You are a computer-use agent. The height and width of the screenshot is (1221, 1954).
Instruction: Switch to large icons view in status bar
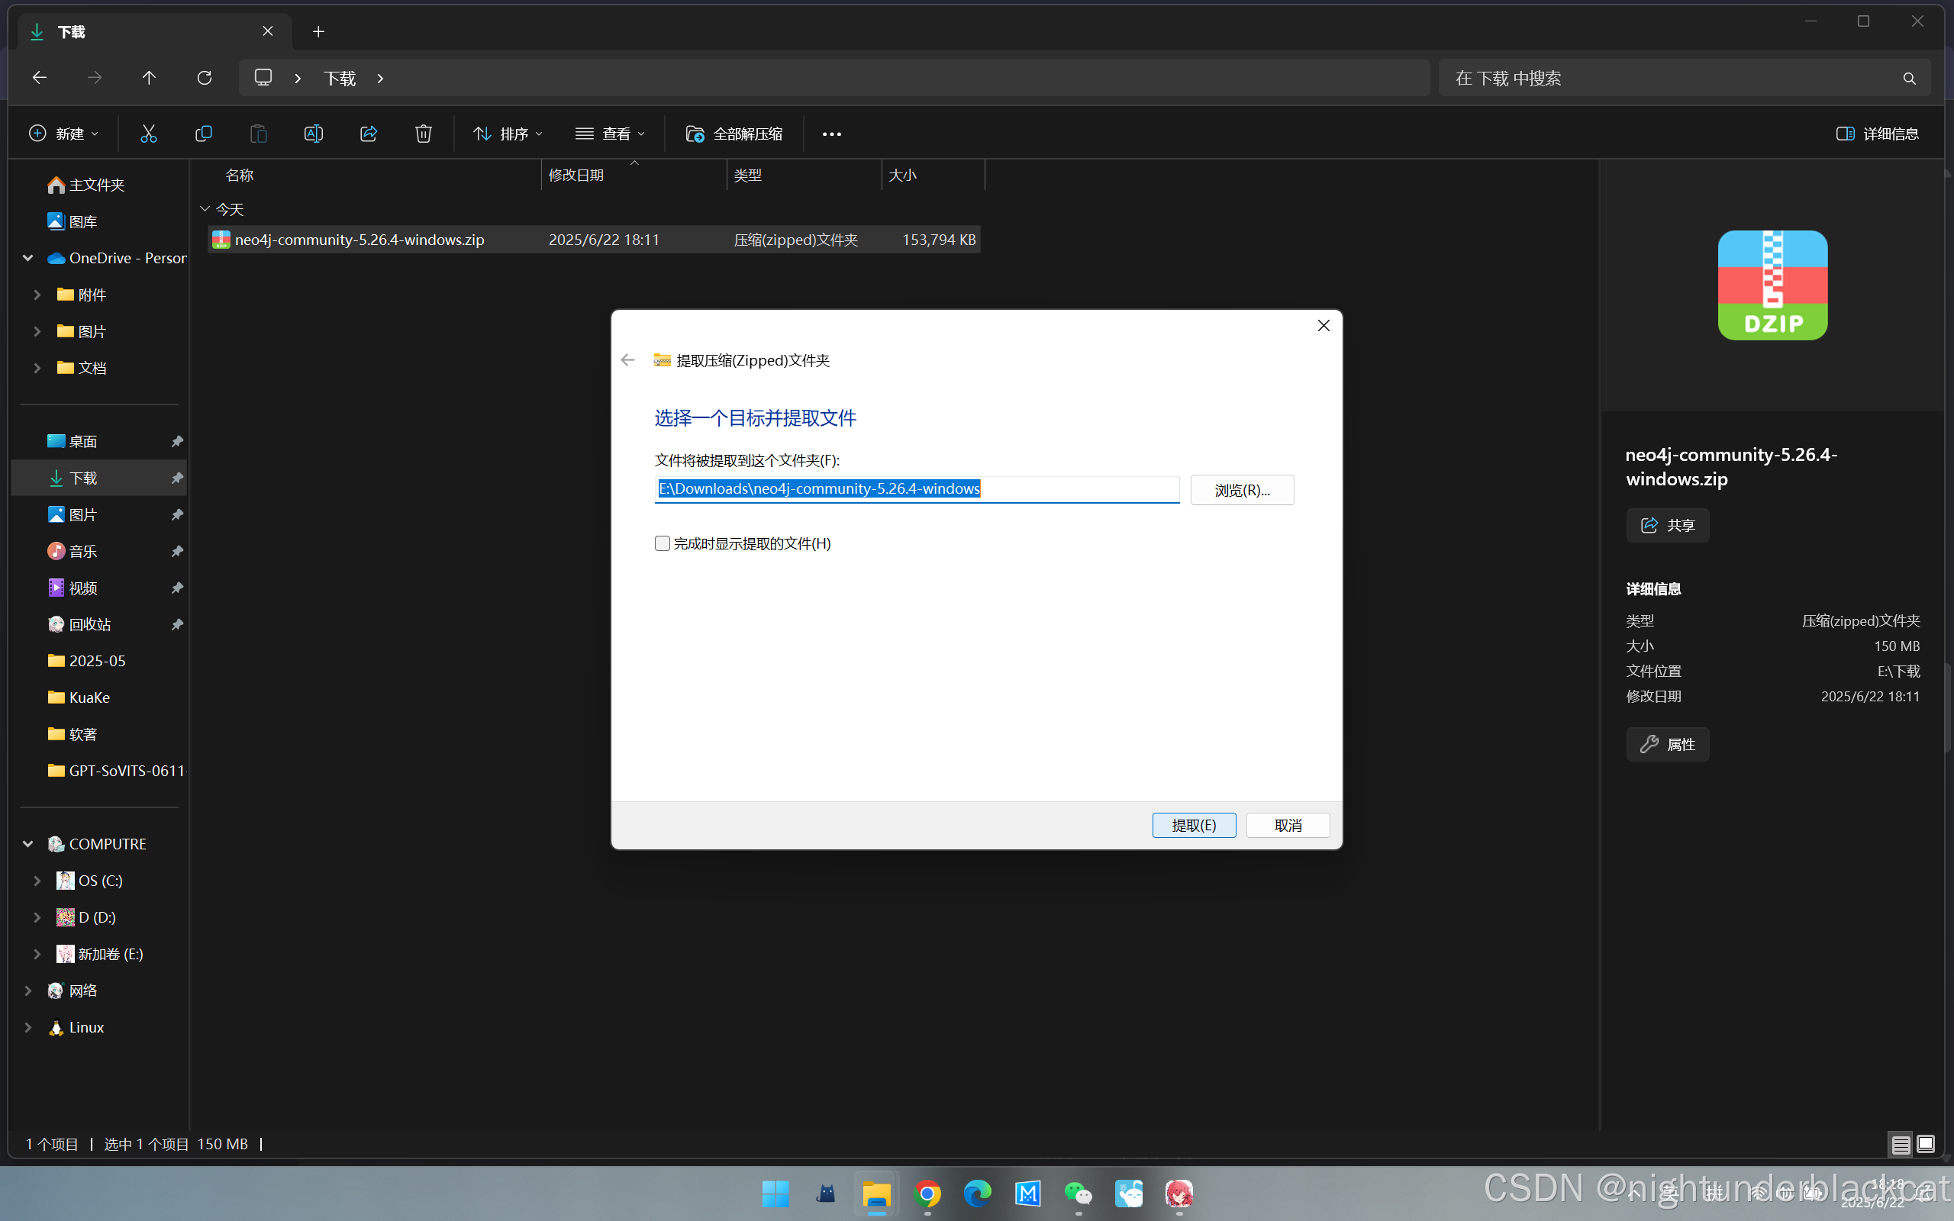(x=1926, y=1143)
